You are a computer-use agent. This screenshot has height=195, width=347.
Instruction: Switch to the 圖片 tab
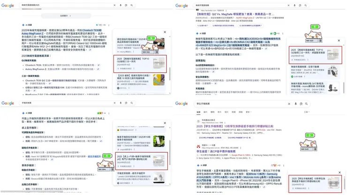[205, 112]
